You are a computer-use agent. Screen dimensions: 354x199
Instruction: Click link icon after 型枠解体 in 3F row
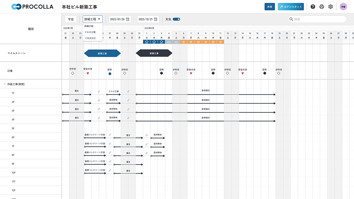click(x=128, y=109)
